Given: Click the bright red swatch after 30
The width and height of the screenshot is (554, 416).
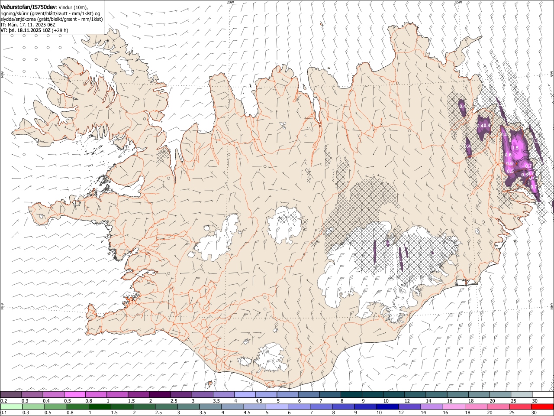Looking at the screenshot, I should 542,406.
